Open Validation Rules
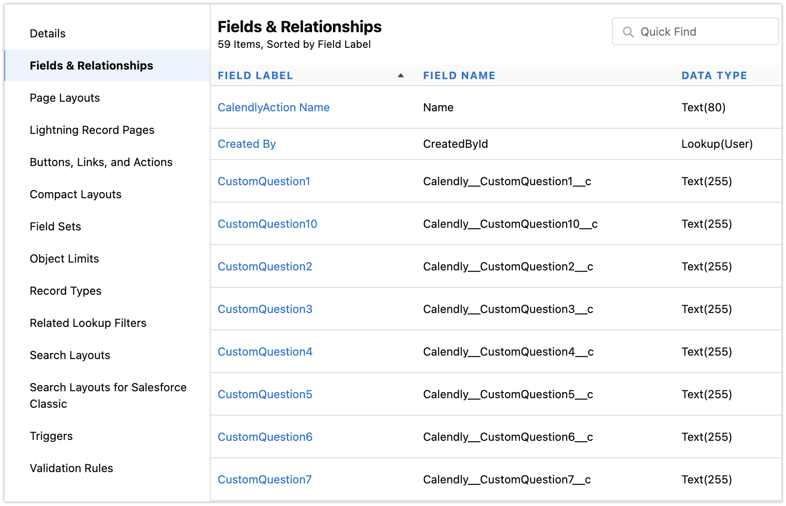 (x=71, y=468)
